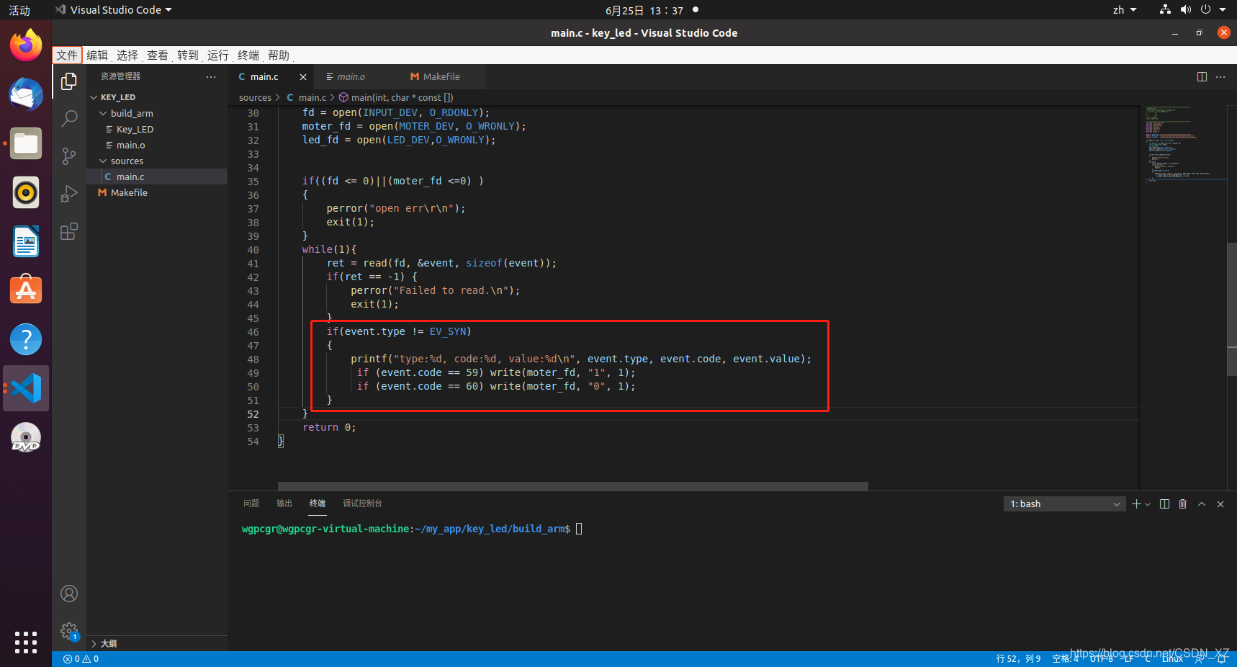Show applications grid in the dock
Image resolution: width=1237 pixels, height=667 pixels.
pos(26,642)
